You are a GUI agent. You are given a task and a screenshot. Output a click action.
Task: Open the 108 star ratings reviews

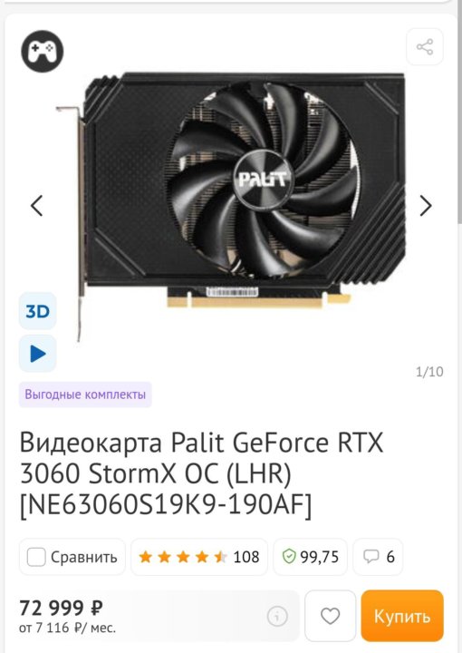[199, 557]
